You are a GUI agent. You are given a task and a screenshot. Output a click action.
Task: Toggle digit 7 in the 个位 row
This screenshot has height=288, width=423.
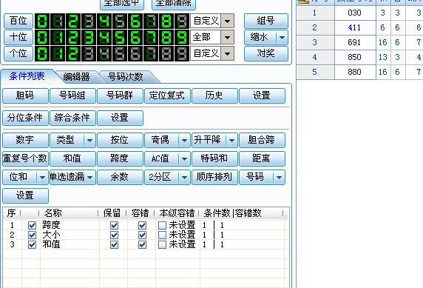click(151, 53)
